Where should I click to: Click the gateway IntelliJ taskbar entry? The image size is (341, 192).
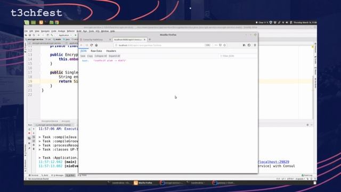[x=224, y=183]
